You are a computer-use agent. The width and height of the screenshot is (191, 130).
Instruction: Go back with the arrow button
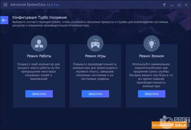(x=4, y=20)
